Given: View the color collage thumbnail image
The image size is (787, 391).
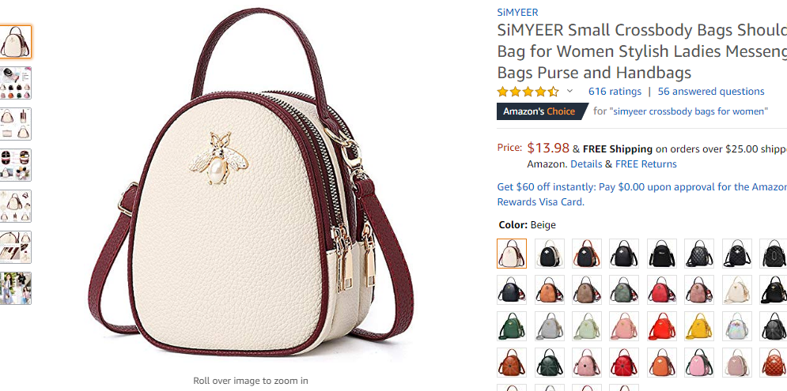Looking at the screenshot, I should pos(16,83).
